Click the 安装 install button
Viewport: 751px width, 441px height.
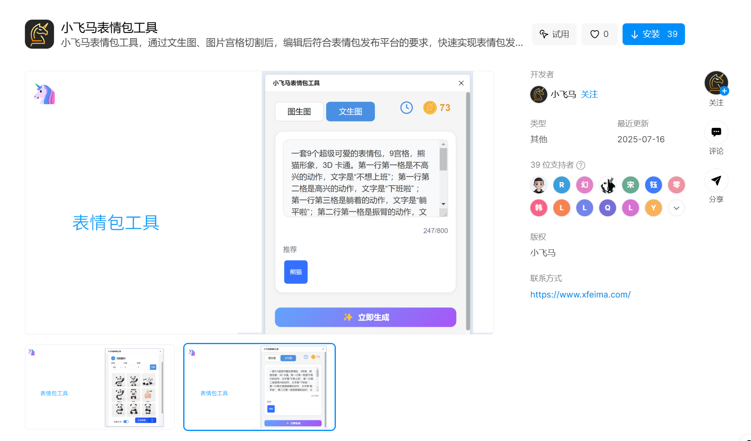(x=653, y=34)
